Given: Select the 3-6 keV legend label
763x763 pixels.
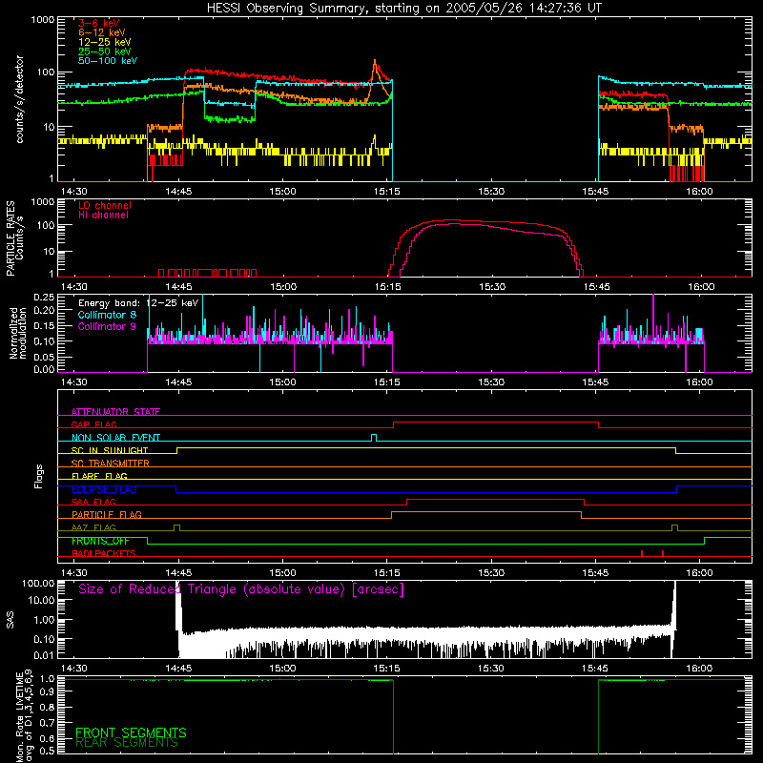Looking at the screenshot, I should coord(99,23).
